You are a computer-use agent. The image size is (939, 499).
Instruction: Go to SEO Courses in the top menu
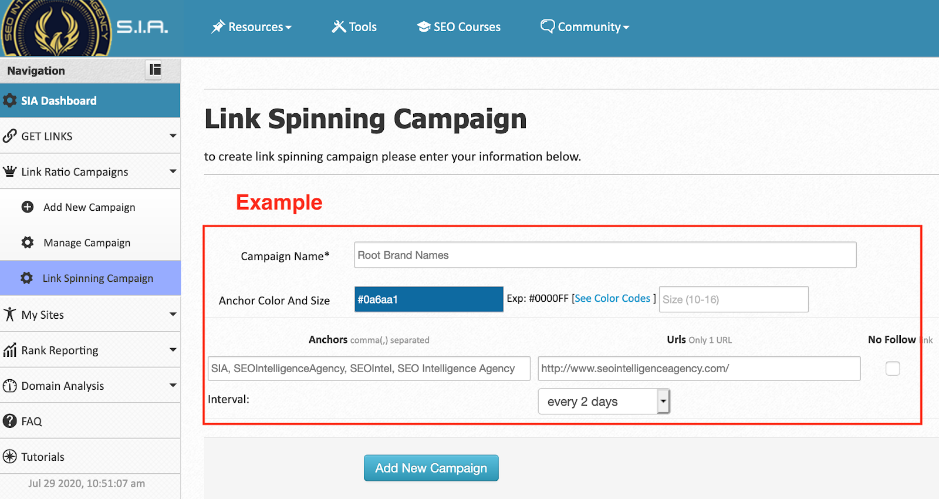pyautogui.click(x=459, y=27)
